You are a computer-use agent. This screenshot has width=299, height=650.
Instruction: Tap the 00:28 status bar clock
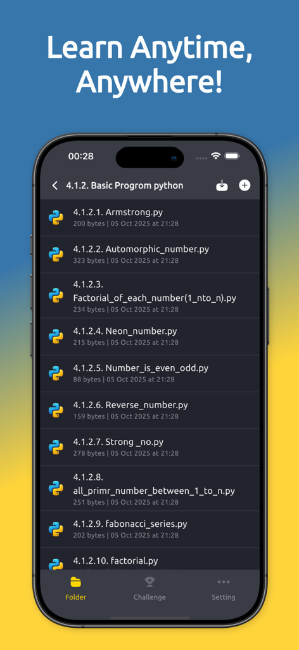point(80,156)
